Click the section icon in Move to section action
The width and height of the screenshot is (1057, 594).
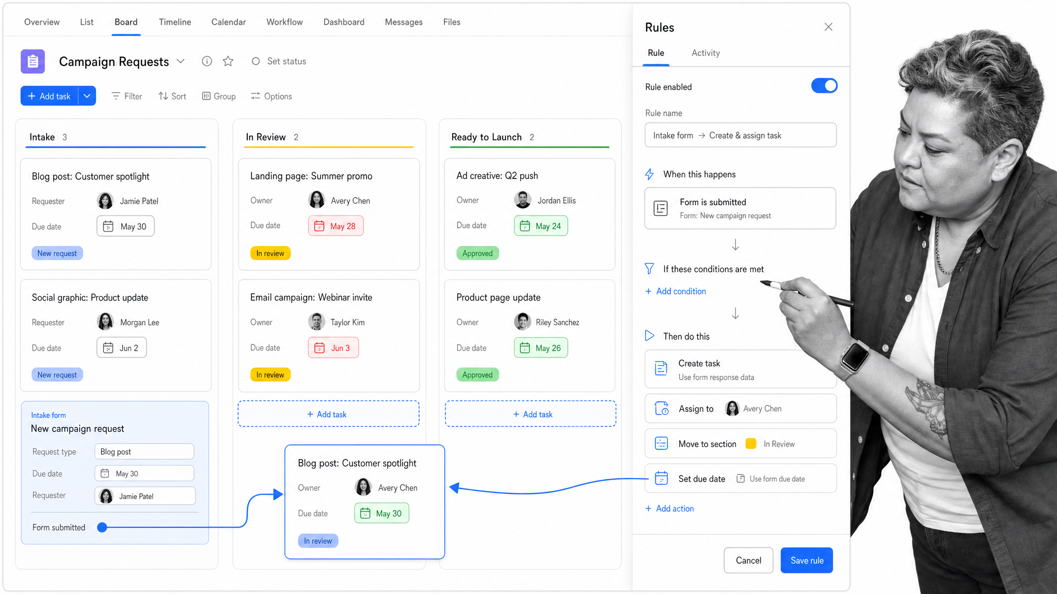click(661, 443)
